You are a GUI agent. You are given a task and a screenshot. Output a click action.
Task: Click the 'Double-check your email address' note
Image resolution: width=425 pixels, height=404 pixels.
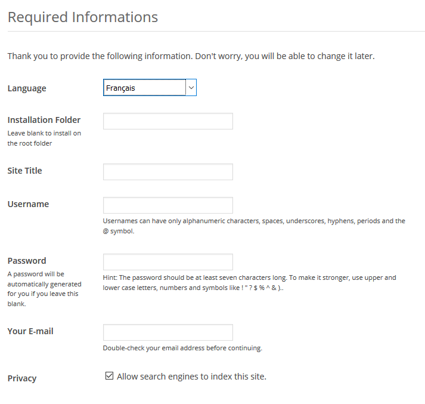pos(182,348)
